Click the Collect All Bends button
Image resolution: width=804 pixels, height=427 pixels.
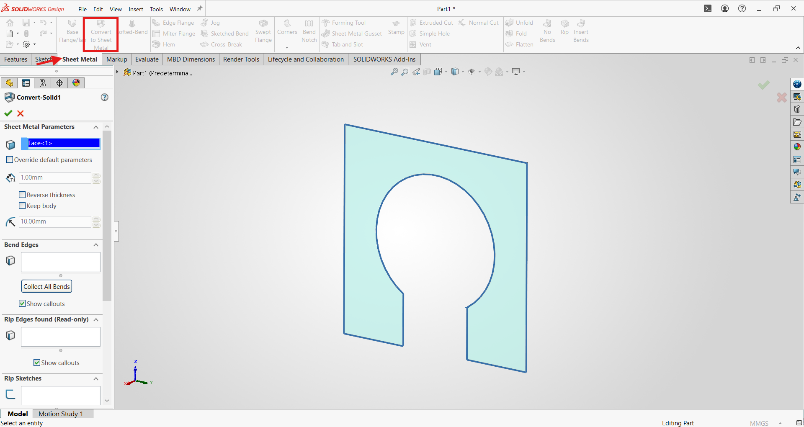click(46, 286)
